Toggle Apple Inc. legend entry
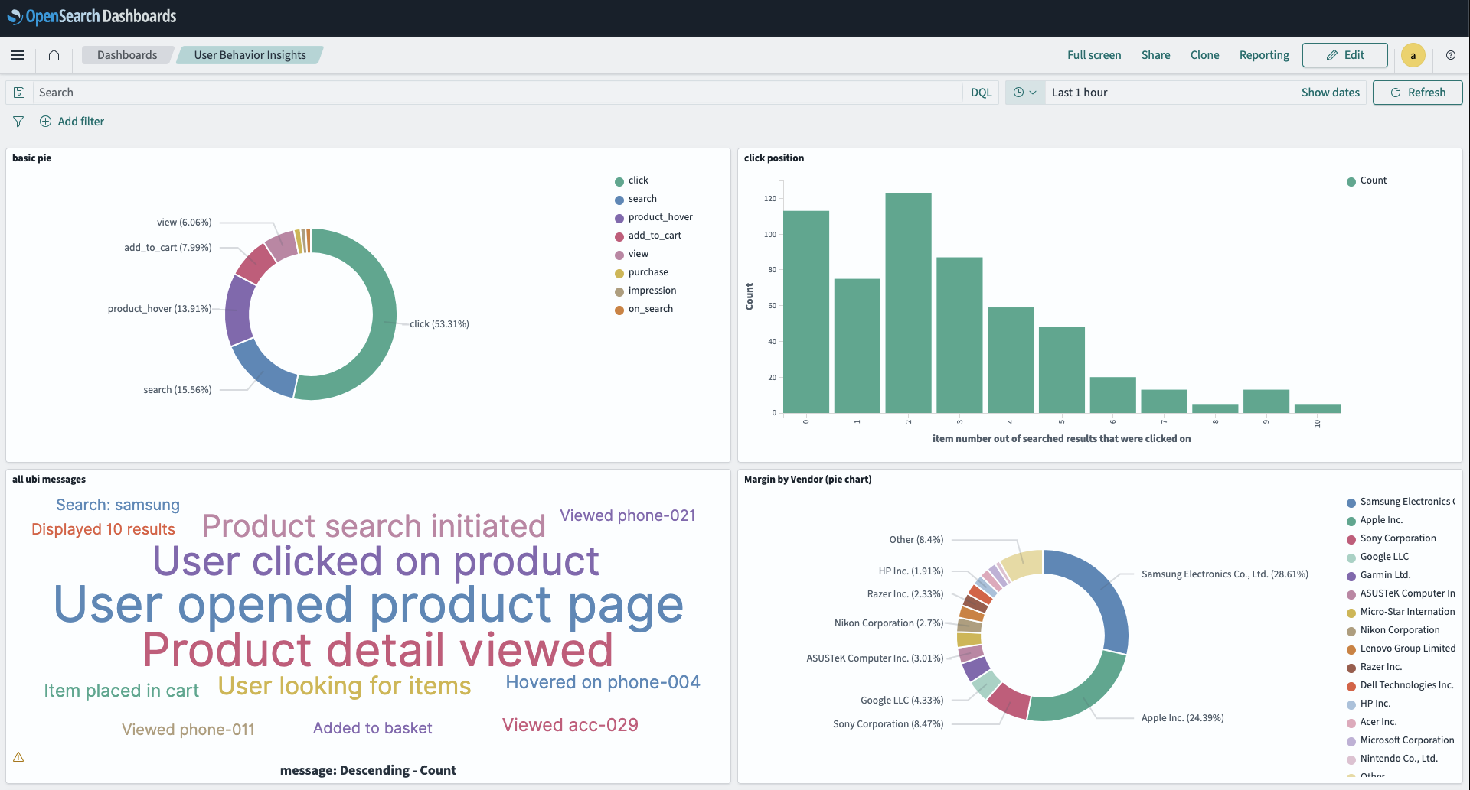The width and height of the screenshot is (1470, 790). (x=1380, y=520)
